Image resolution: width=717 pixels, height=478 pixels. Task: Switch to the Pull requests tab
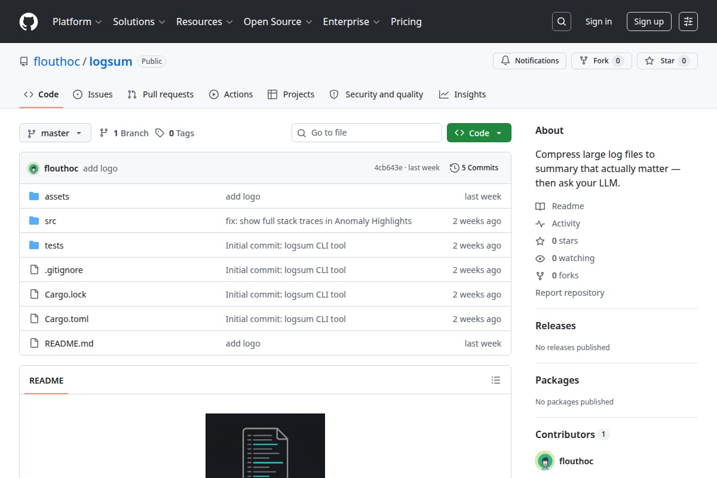coord(161,94)
